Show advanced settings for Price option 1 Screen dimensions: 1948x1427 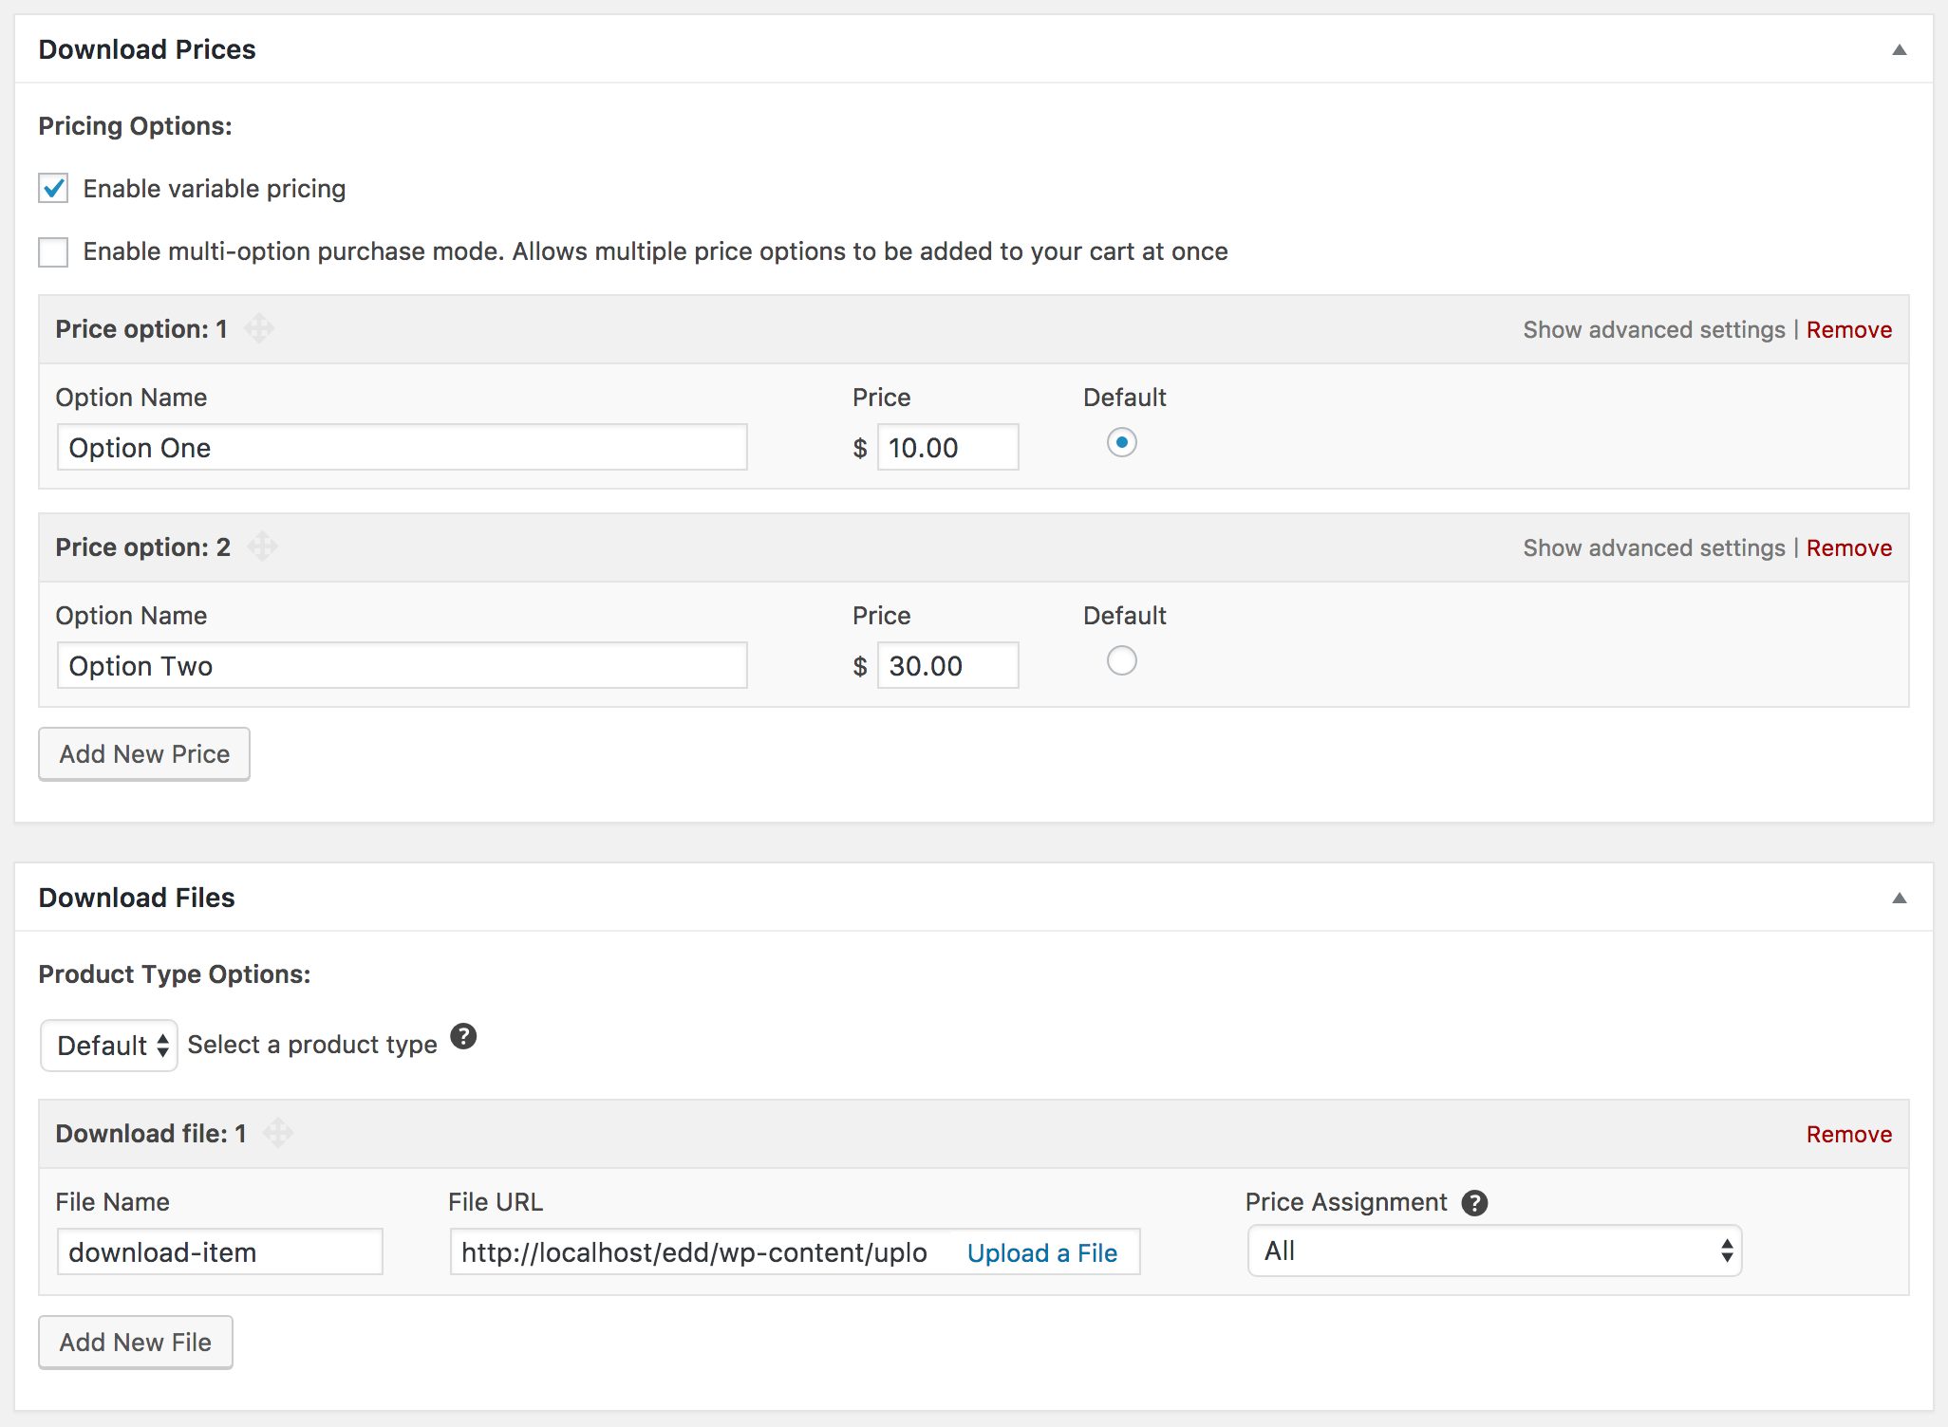pos(1655,330)
